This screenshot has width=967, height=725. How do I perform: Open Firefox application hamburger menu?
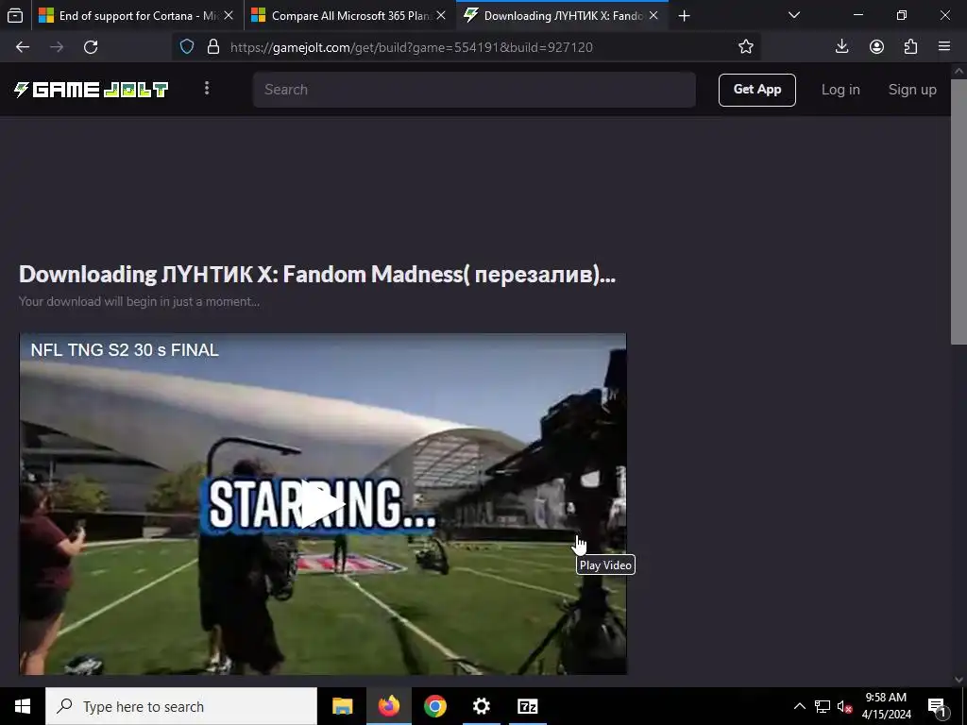pos(944,47)
